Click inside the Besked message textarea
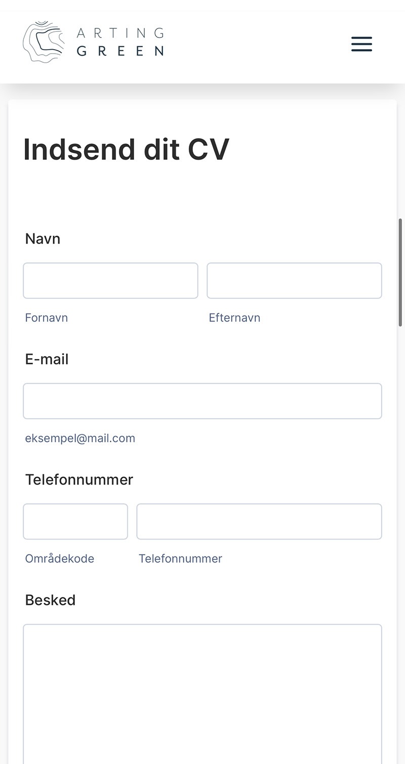 202,694
